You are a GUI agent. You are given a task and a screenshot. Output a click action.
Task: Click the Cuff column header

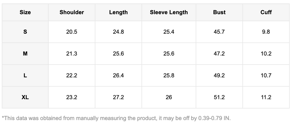pyautogui.click(x=266, y=12)
